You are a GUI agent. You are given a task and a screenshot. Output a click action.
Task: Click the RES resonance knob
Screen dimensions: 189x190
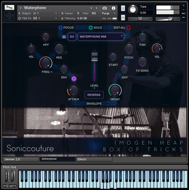(59, 49)
